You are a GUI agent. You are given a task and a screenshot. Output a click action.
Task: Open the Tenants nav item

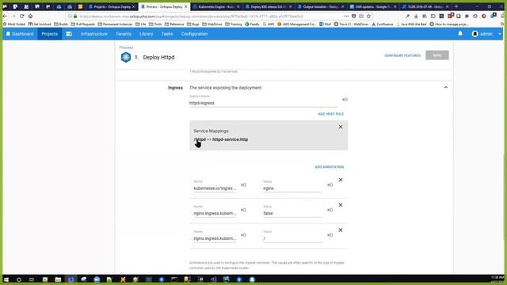click(x=124, y=34)
